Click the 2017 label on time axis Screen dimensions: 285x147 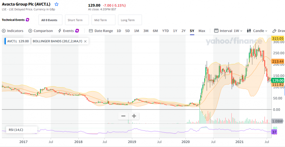click(23, 142)
